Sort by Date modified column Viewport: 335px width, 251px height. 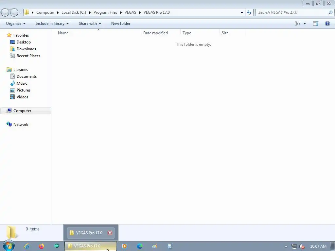tap(161, 33)
